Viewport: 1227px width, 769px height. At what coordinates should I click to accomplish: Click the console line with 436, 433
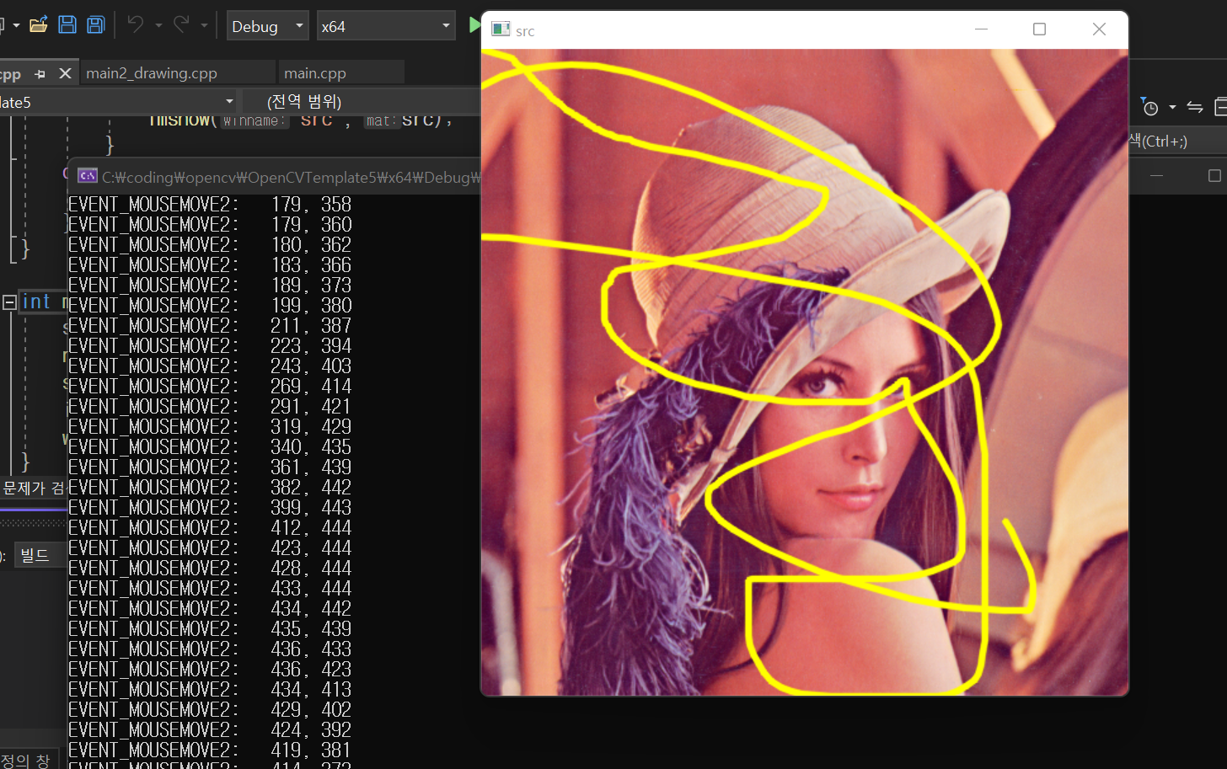(x=210, y=649)
